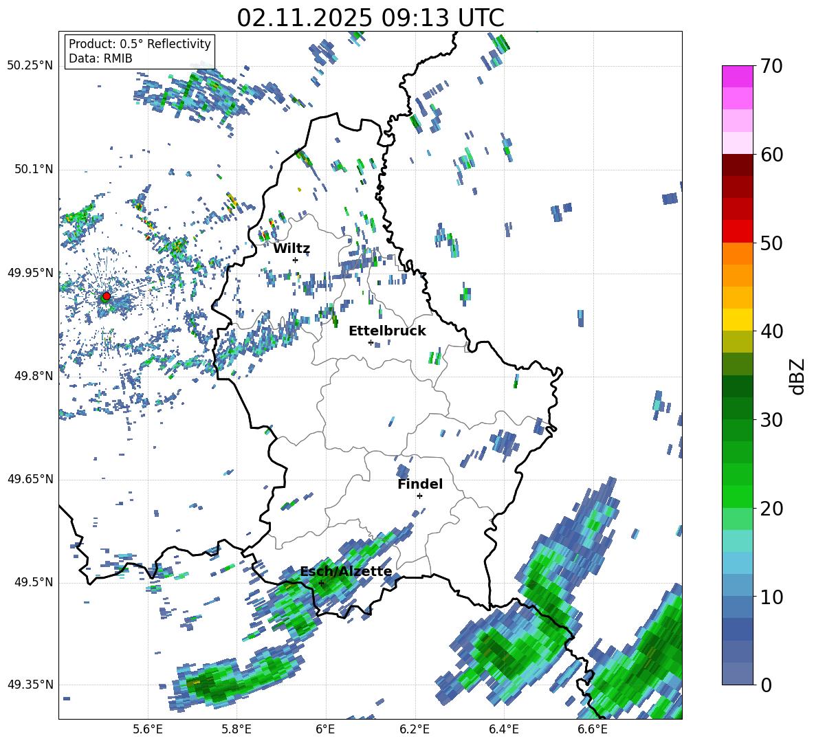Click the 49.8°N latitude label
The height and width of the screenshot is (743, 814).
point(33,376)
